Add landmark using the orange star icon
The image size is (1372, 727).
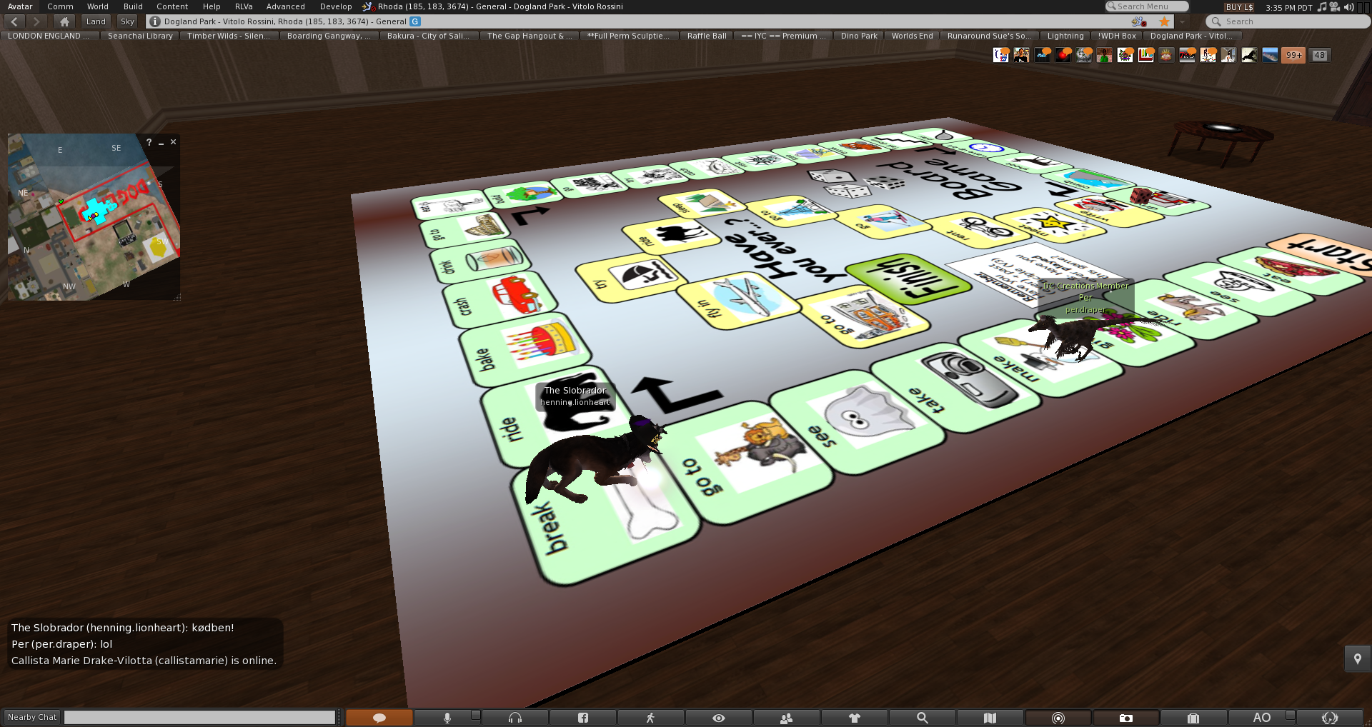[x=1164, y=21]
